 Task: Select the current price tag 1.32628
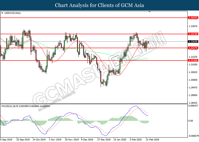193,41
